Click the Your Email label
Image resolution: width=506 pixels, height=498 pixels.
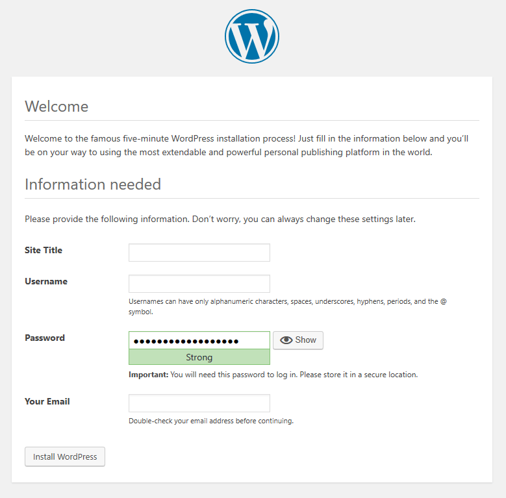tap(47, 401)
